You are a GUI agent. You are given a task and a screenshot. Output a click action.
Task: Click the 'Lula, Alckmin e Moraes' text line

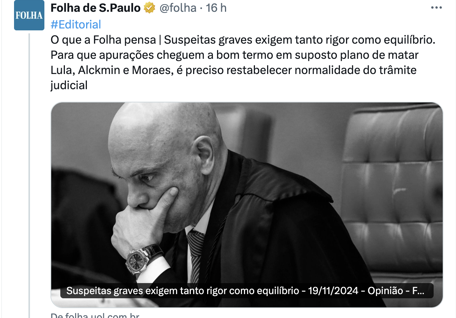112,70
